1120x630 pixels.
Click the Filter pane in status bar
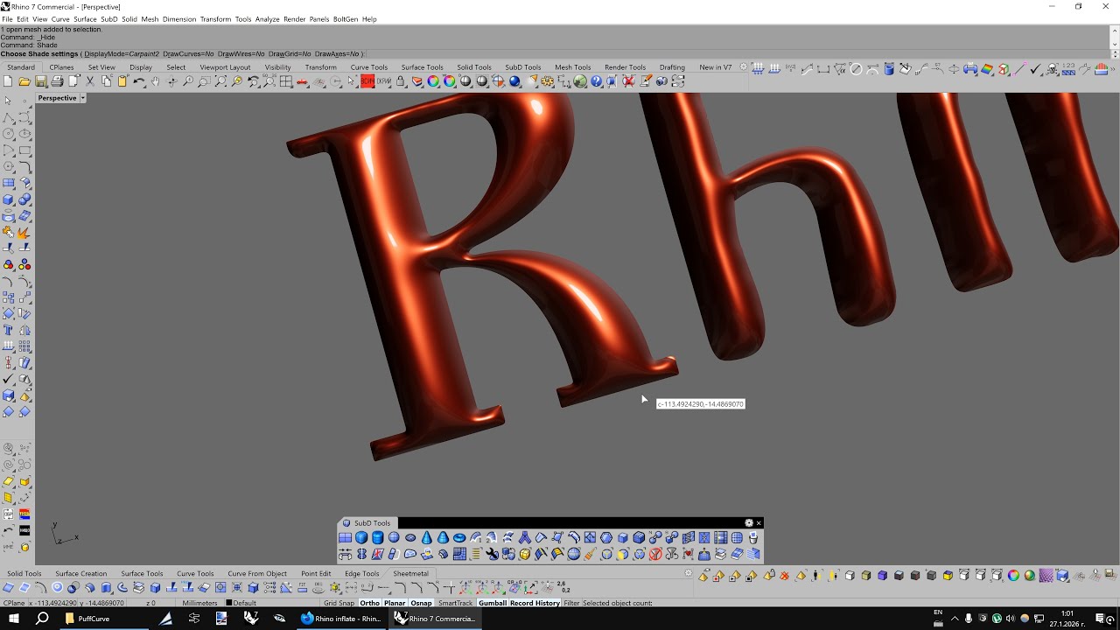[x=571, y=603]
